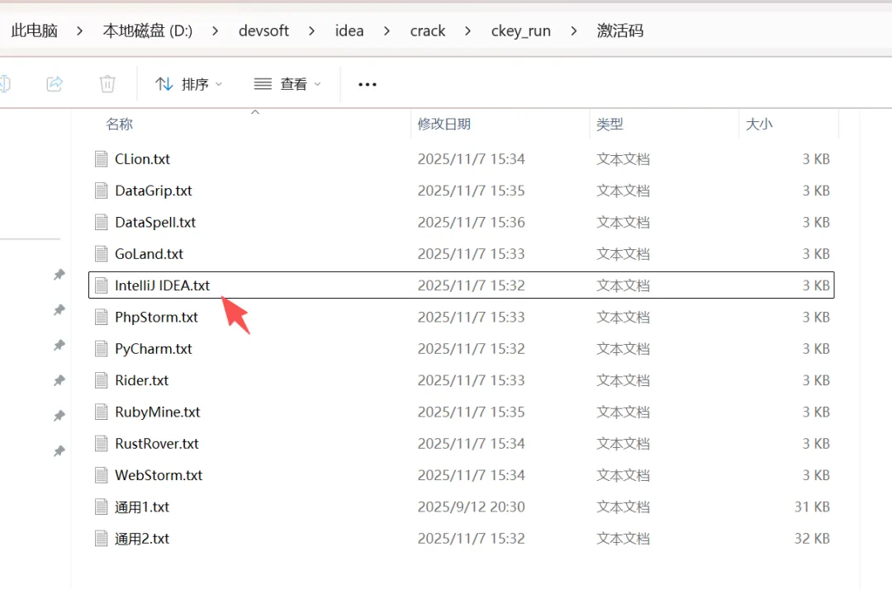Viewport: 892px width, 589px height.
Task: Select the IntelliJ IDEA.txt file
Action: point(462,285)
